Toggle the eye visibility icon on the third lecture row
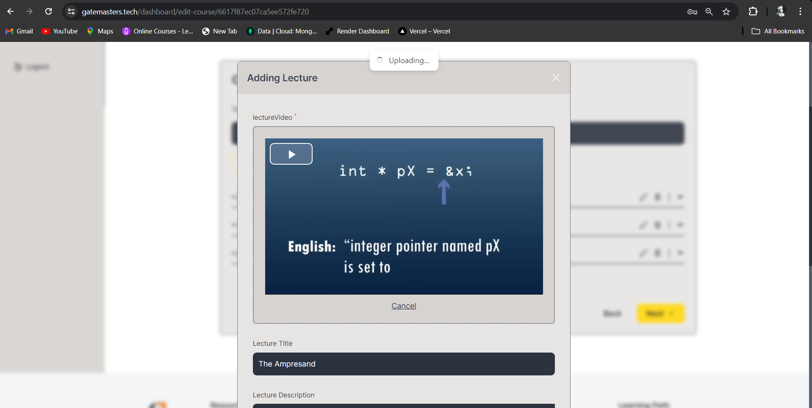Image resolution: width=812 pixels, height=408 pixels. tap(680, 253)
